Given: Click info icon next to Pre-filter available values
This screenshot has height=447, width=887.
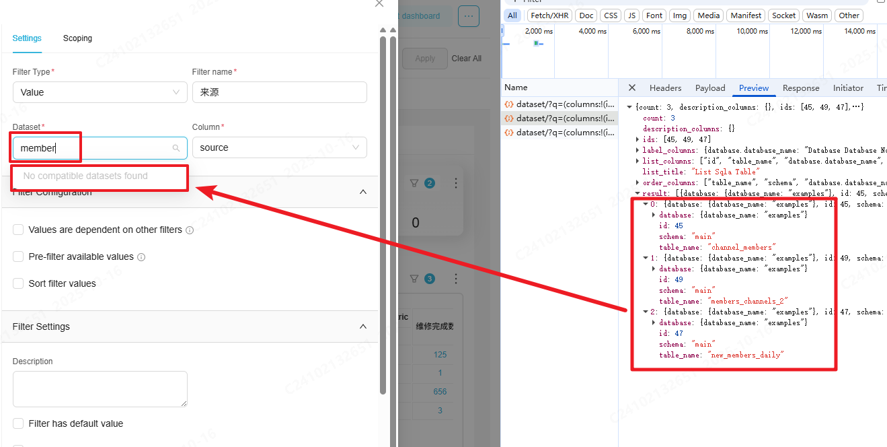Looking at the screenshot, I should pos(141,257).
